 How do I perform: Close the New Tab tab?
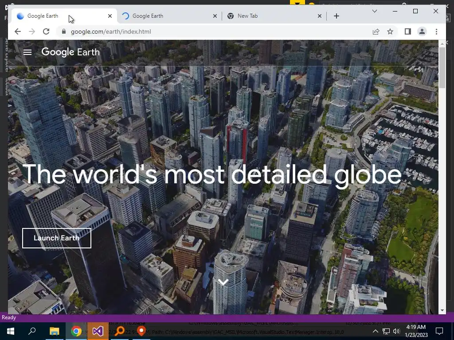[x=320, y=16]
